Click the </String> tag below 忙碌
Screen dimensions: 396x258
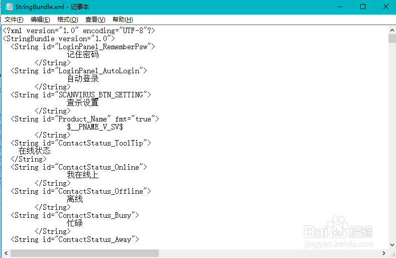click(53, 231)
